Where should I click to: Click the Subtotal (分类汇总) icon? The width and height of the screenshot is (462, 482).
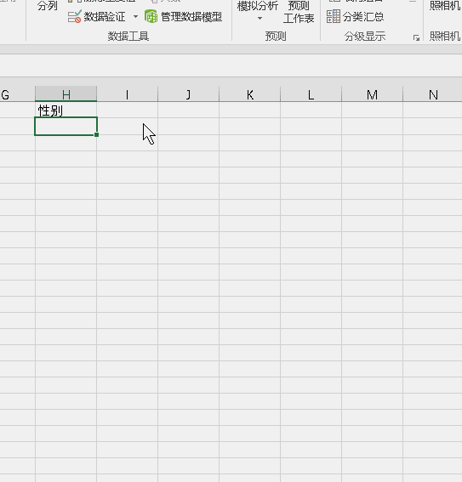pos(334,17)
